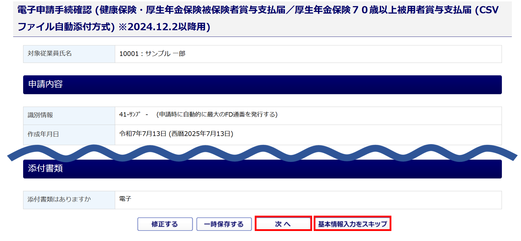
Task: Click the 添付書類 section header
Action: (x=262, y=169)
